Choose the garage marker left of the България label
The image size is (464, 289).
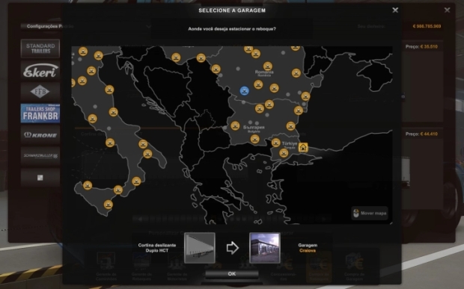pyautogui.click(x=235, y=125)
